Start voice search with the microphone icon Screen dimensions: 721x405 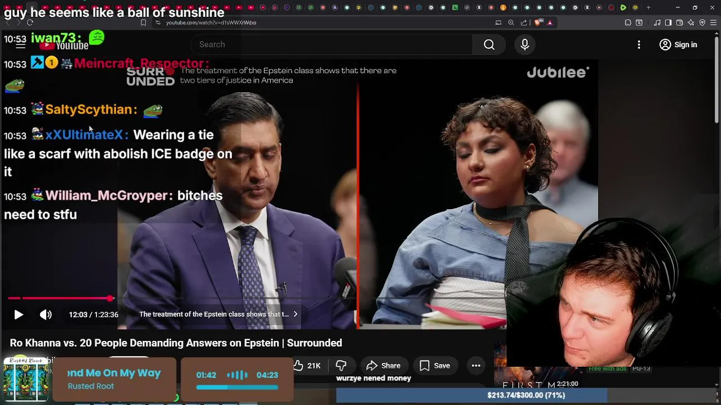tap(524, 44)
